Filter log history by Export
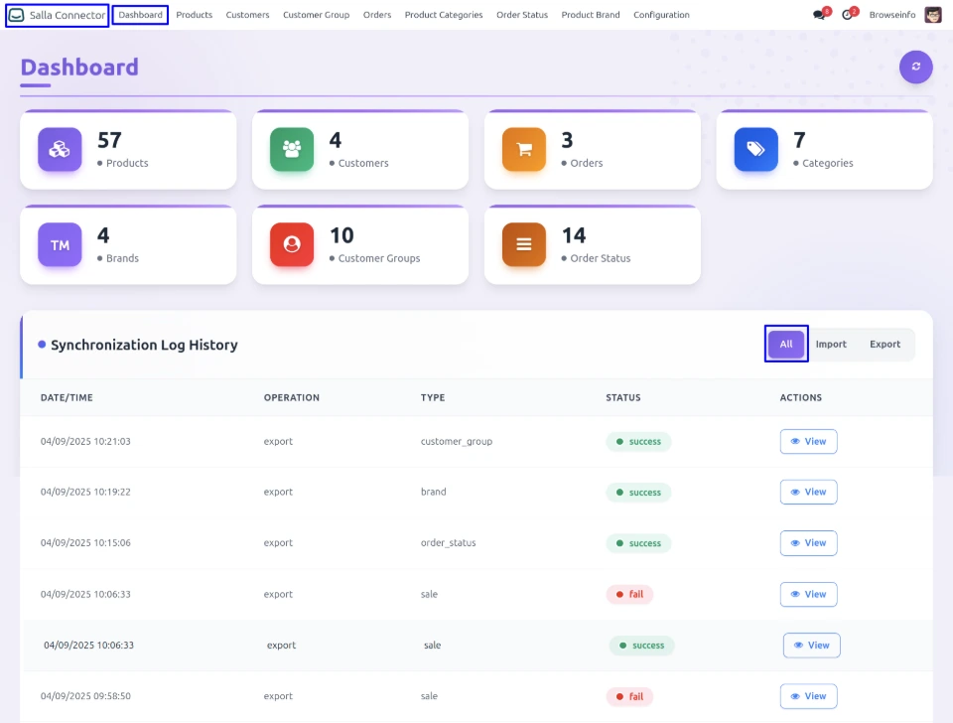 tap(885, 345)
